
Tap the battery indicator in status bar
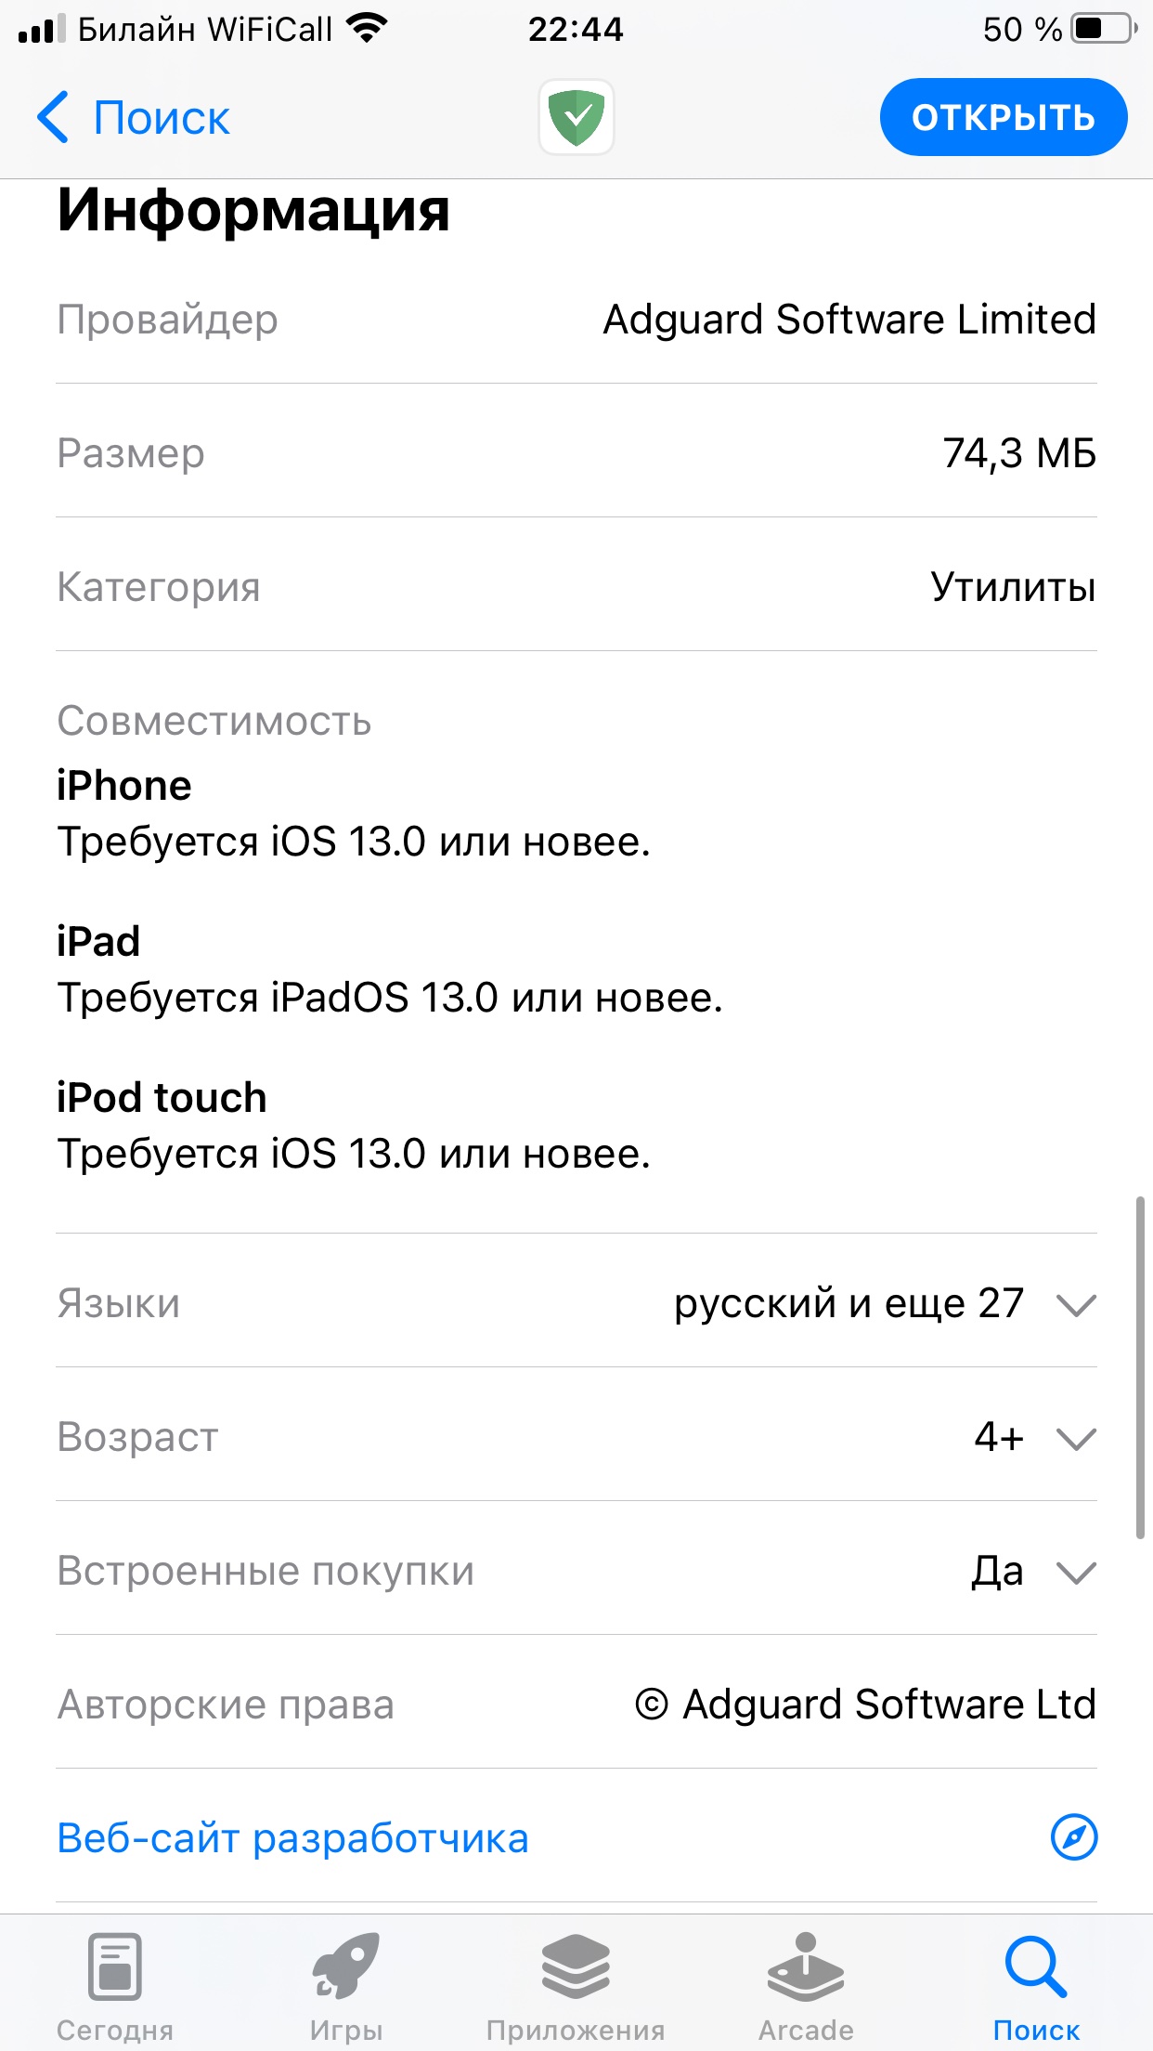[x=1103, y=29]
